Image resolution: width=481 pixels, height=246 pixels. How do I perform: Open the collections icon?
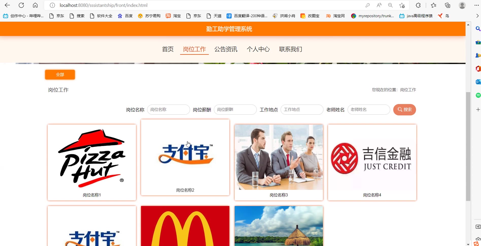click(448, 5)
